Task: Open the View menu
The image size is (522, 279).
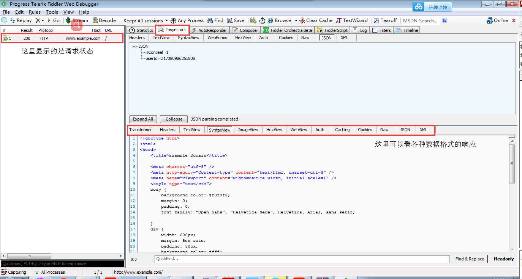Action: pyautogui.click(x=68, y=12)
